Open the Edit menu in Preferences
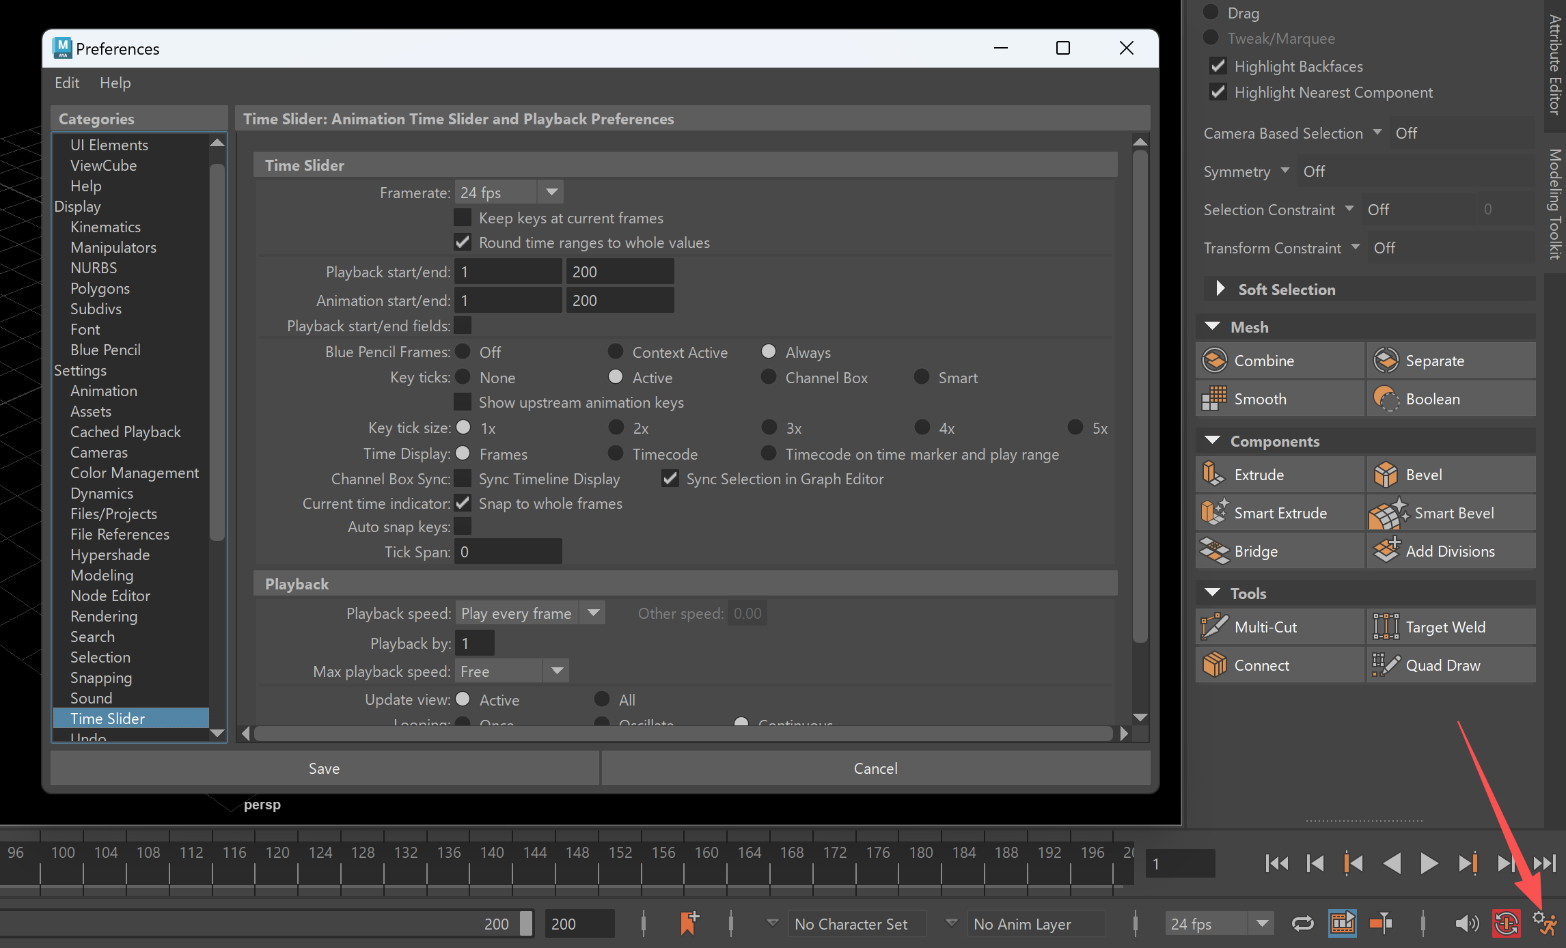 (67, 83)
